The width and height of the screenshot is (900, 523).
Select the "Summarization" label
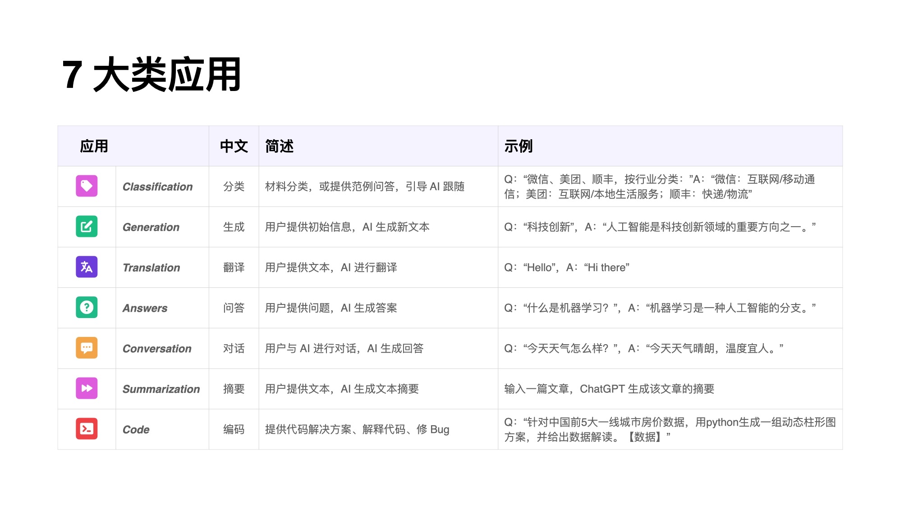click(161, 389)
